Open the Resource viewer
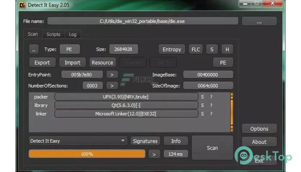Viewport: 301px width, 172px height. (102, 62)
